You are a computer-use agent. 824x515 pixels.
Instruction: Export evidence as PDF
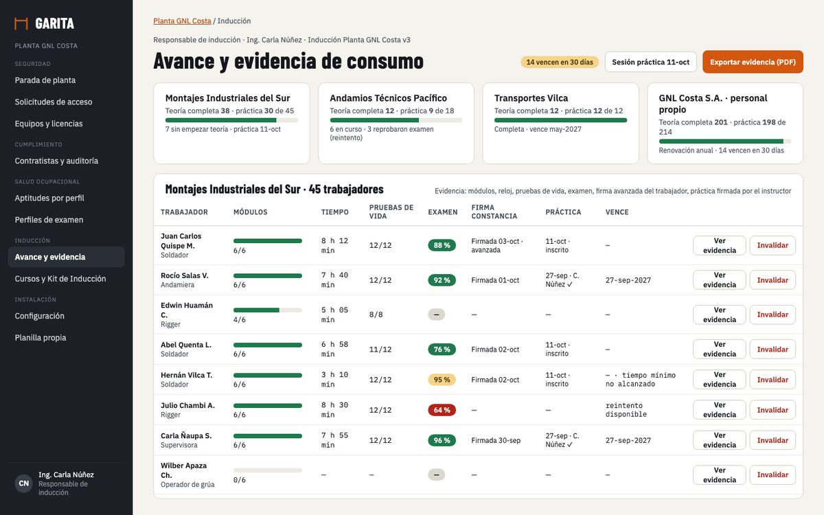(x=753, y=62)
